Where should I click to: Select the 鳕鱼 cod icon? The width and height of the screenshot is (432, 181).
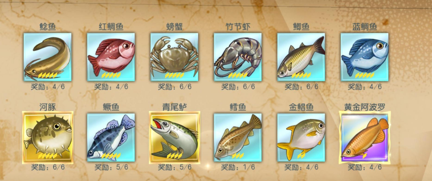click(x=238, y=138)
